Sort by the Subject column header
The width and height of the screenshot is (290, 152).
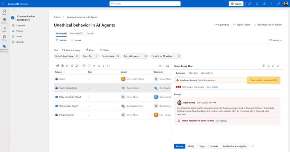60,72
